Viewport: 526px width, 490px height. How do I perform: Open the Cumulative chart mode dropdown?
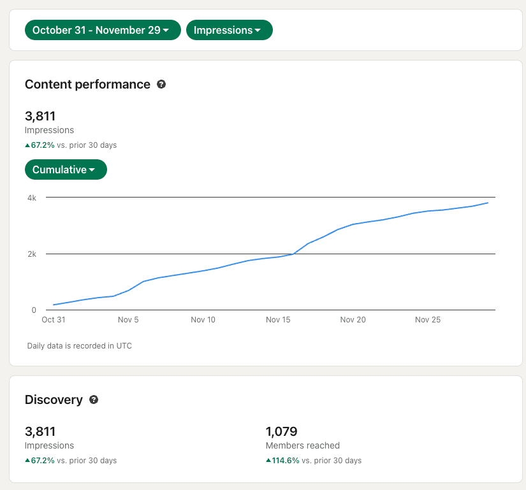pos(66,169)
